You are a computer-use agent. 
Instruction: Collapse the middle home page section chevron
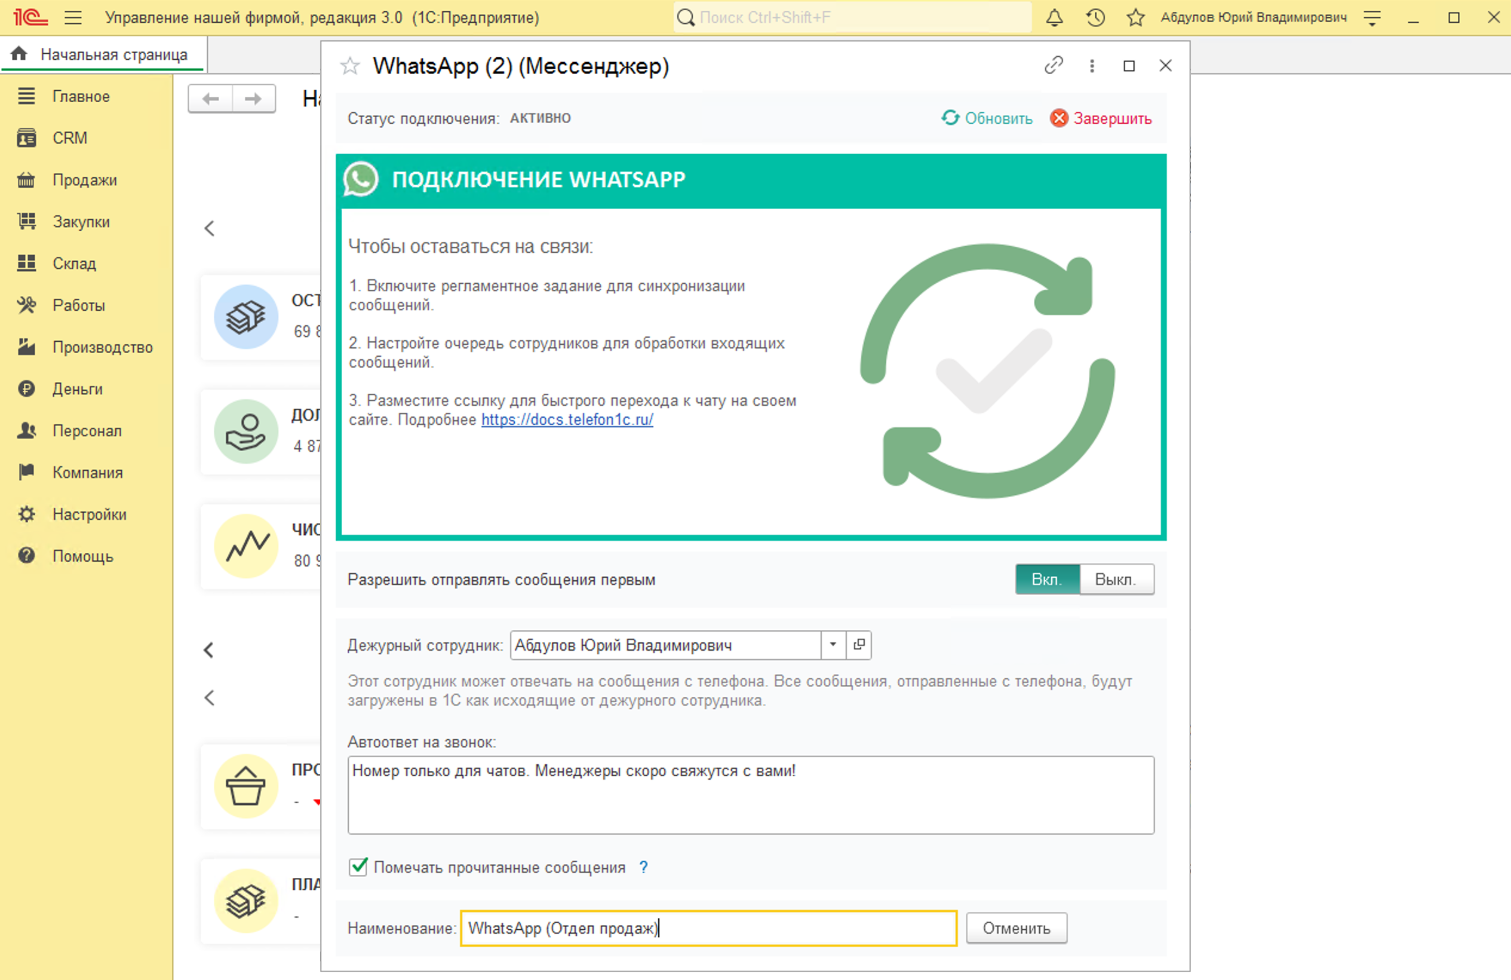pos(210,650)
